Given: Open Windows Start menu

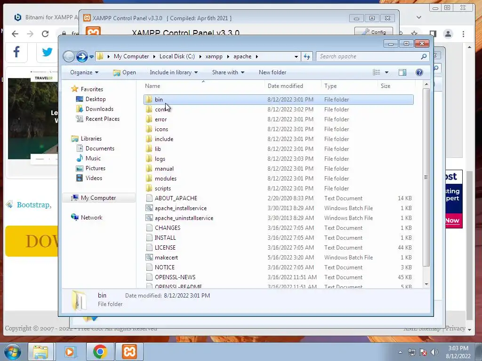Looking at the screenshot, I should (x=13, y=352).
